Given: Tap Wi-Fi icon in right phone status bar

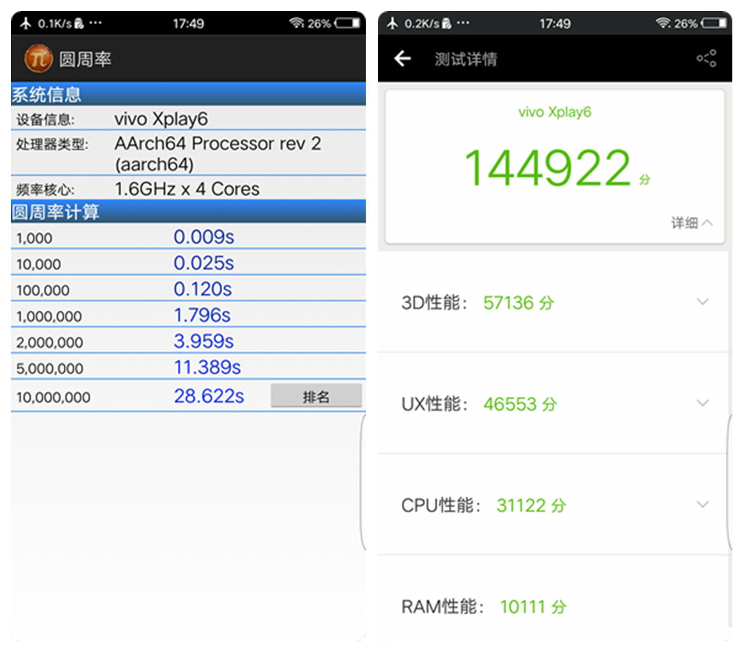Looking at the screenshot, I should tap(663, 23).
